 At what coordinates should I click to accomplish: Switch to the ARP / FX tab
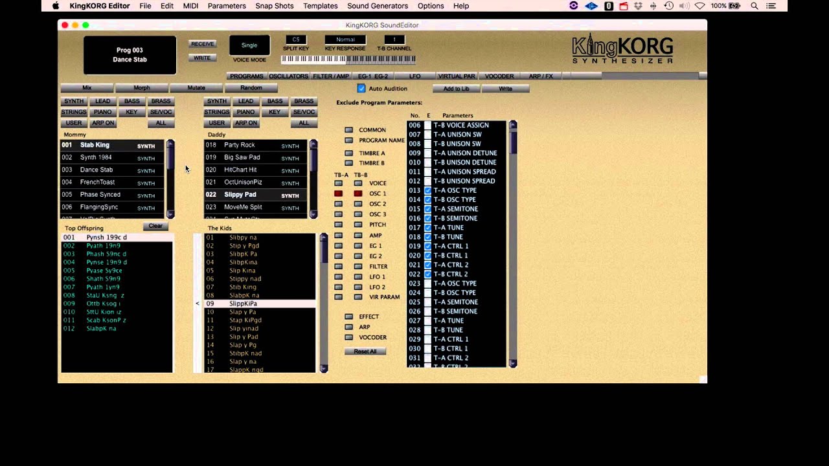[541, 76]
